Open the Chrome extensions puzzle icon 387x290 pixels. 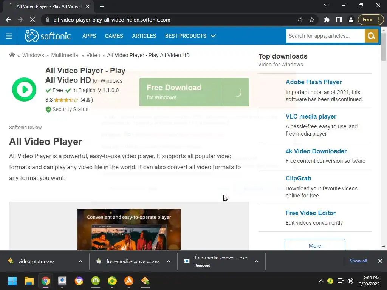tap(327, 20)
